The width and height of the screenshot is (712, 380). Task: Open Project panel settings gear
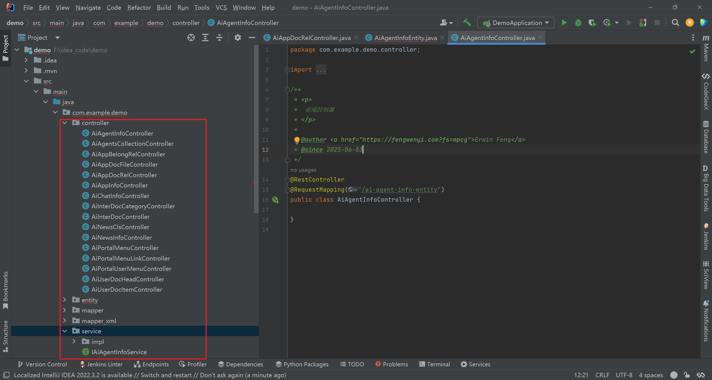238,37
